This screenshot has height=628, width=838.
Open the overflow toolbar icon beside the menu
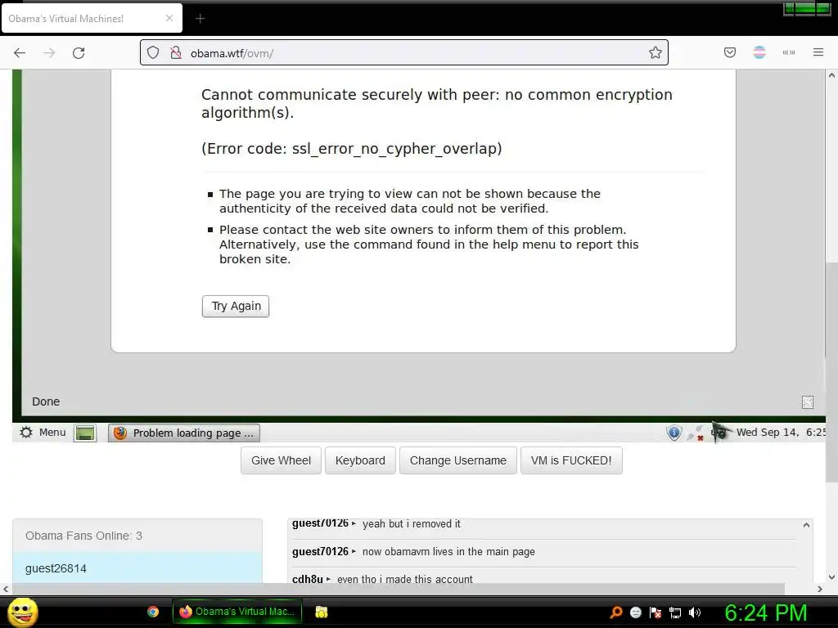tap(789, 52)
